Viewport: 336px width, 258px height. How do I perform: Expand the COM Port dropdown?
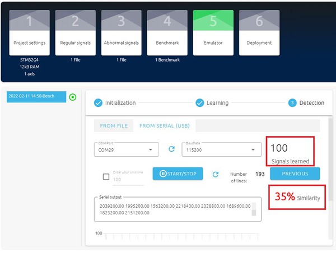[127, 149]
